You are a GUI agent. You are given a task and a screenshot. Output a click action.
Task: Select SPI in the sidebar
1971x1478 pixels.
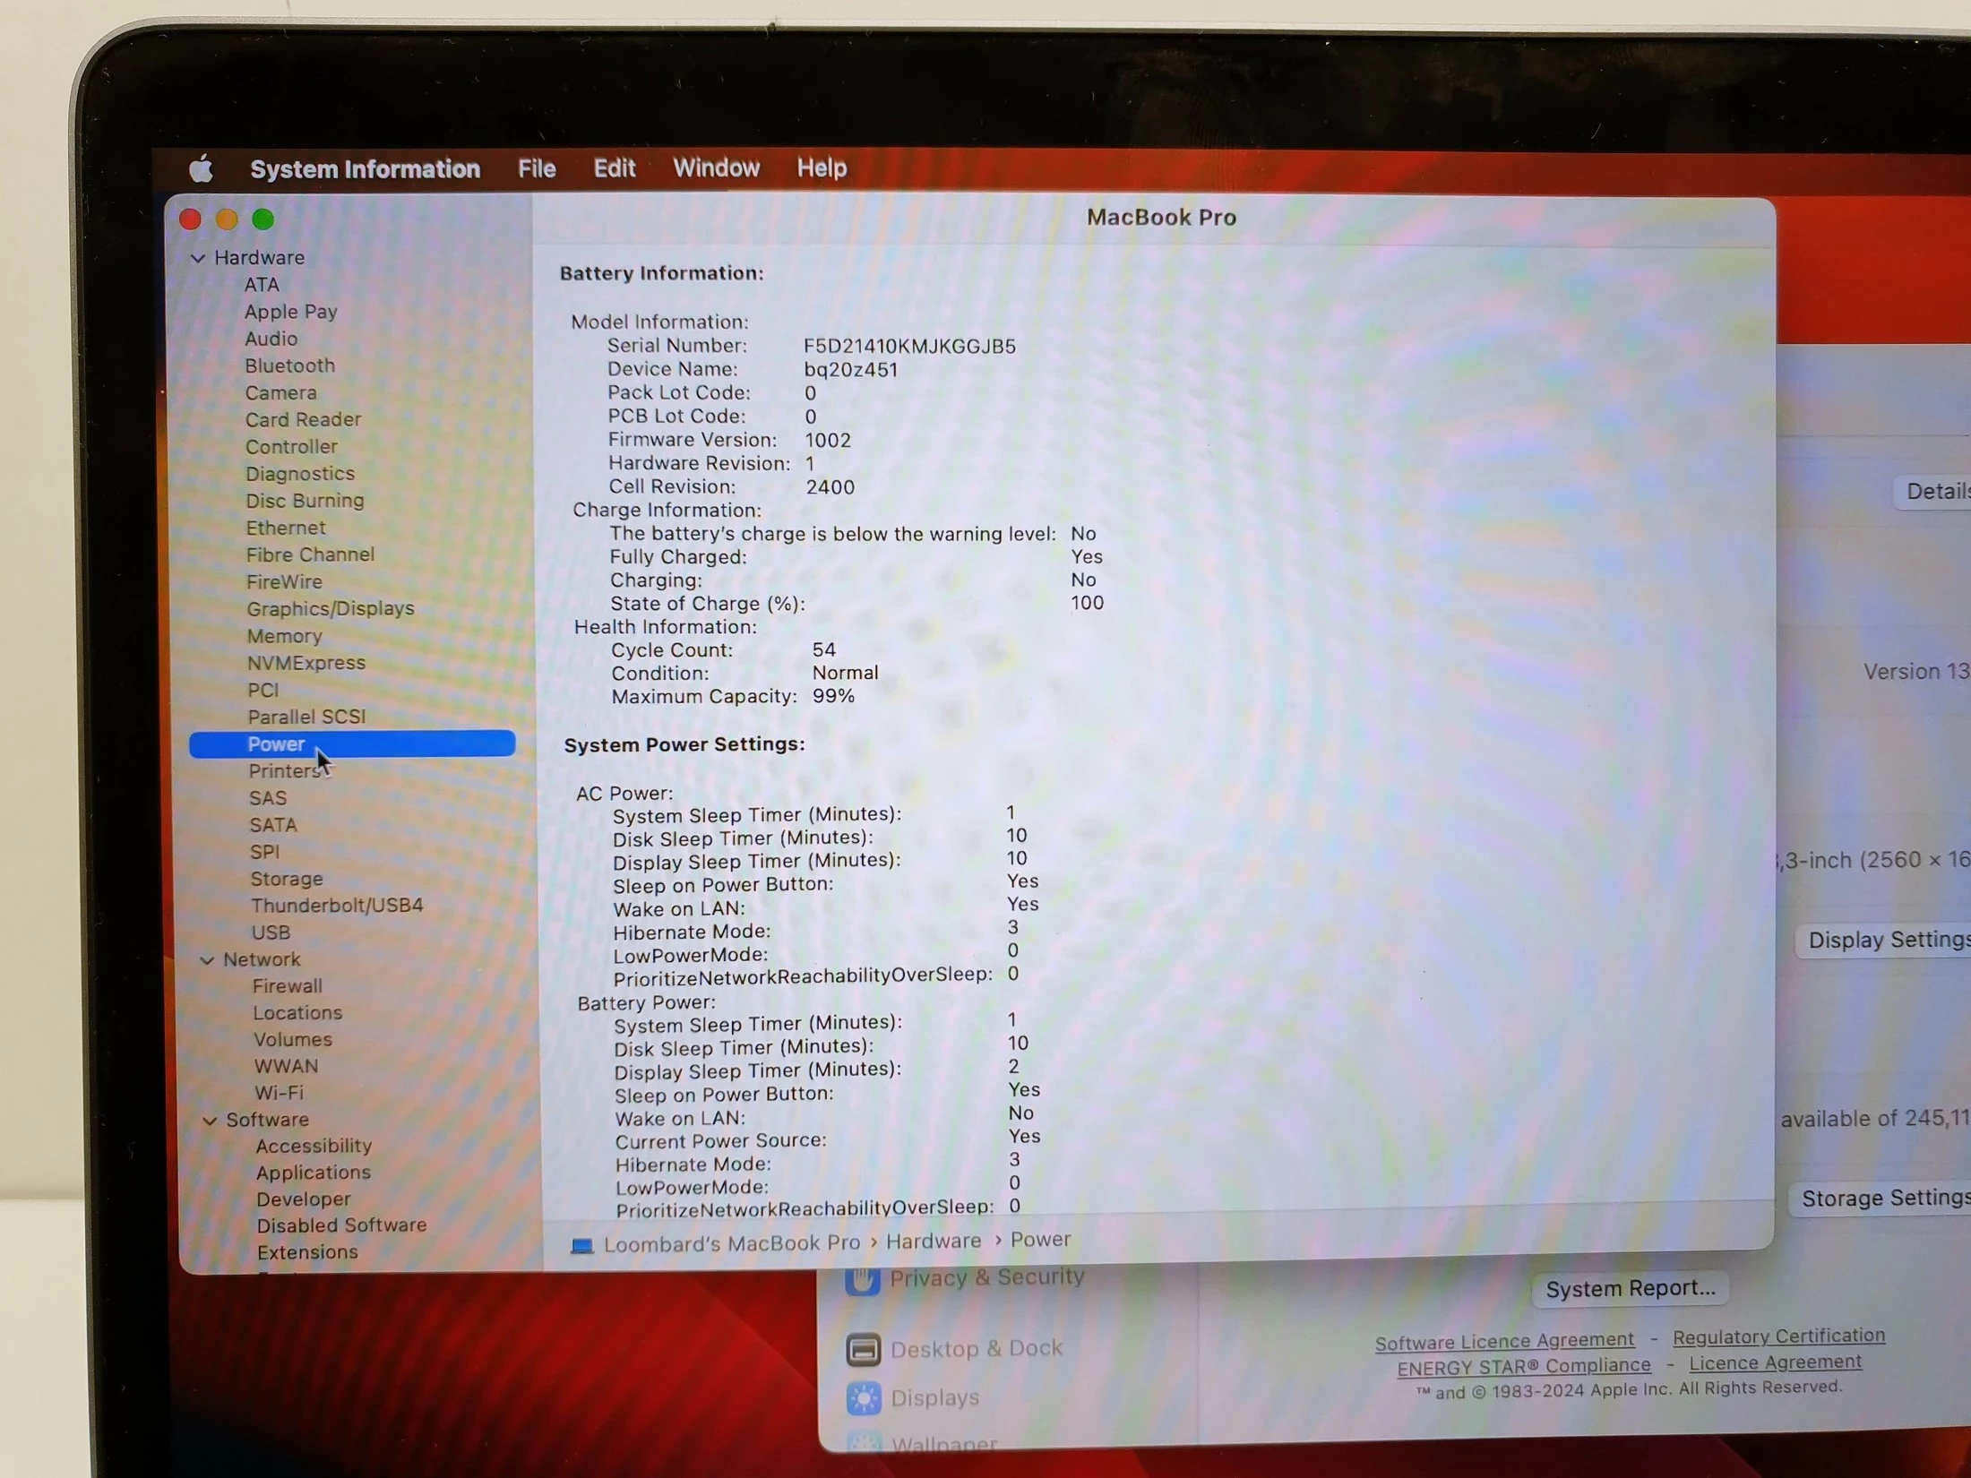tap(265, 852)
